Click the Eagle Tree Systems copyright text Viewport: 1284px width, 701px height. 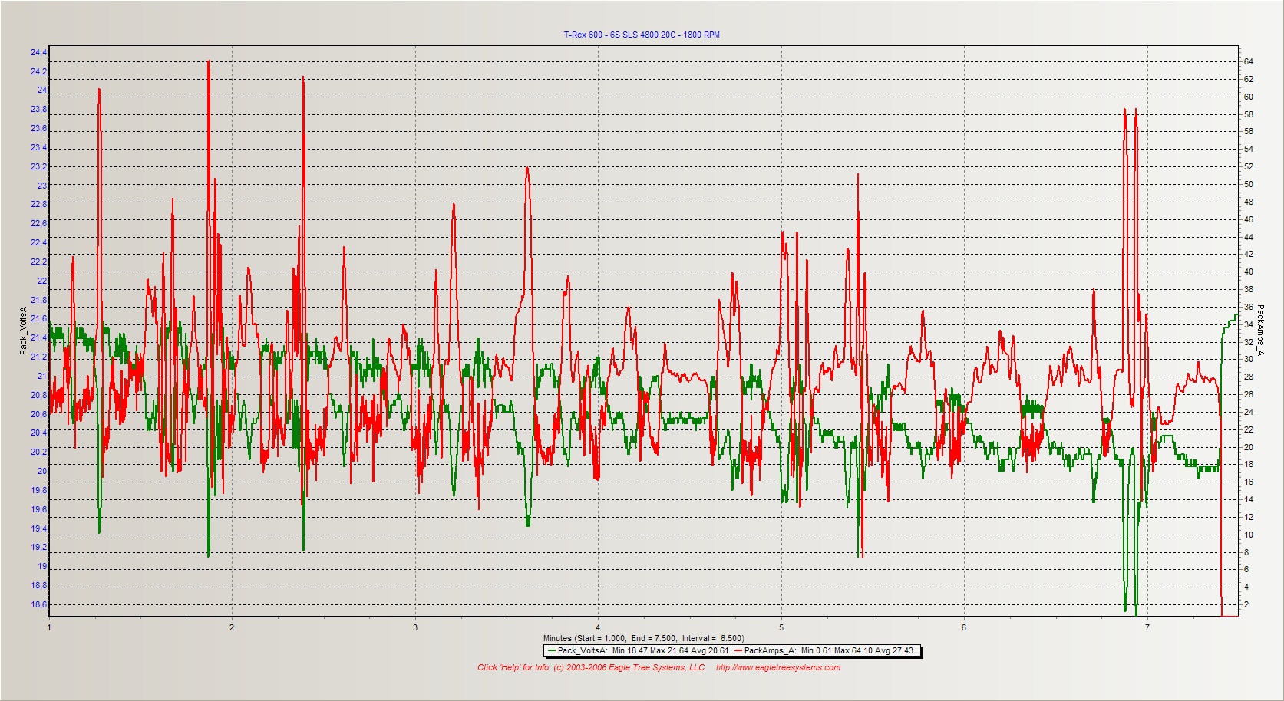pos(629,667)
